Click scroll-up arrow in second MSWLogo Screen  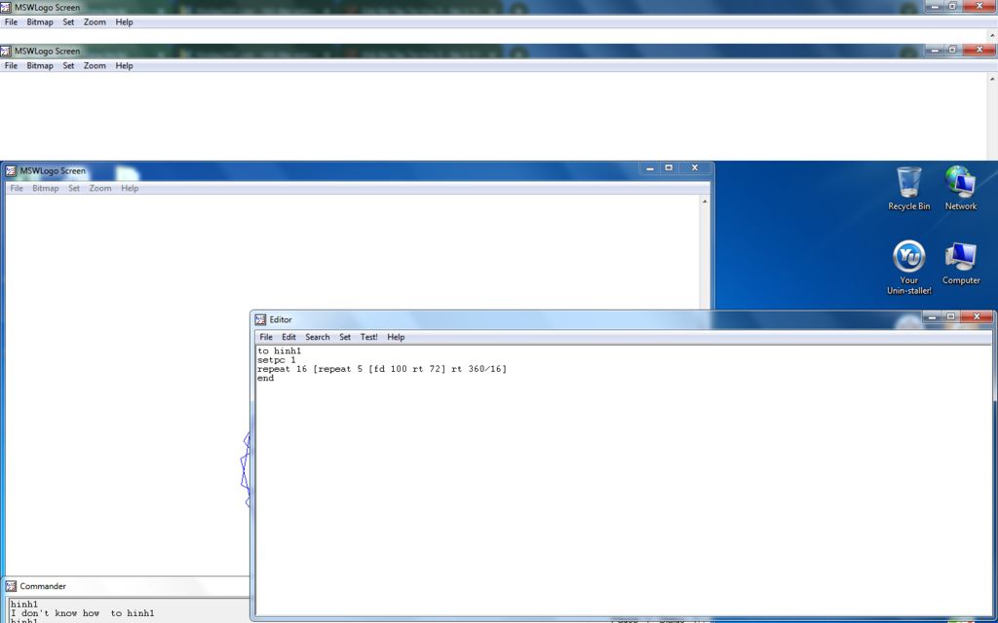992,79
